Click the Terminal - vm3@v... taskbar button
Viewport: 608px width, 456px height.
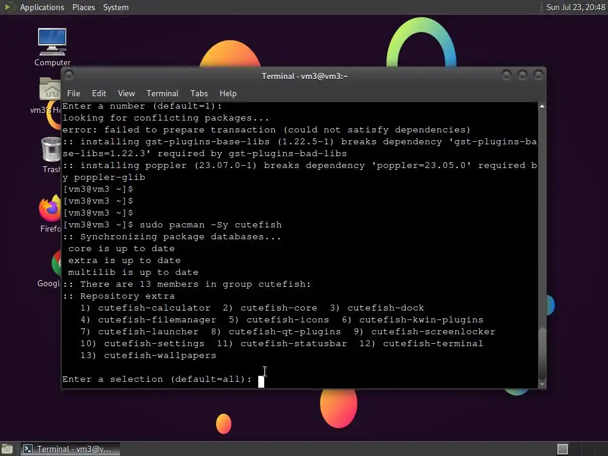tap(70, 449)
